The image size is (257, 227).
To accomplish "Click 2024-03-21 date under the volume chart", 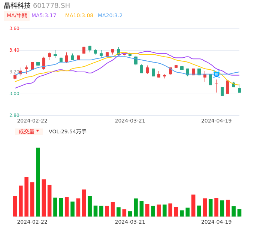I will point(130,222).
